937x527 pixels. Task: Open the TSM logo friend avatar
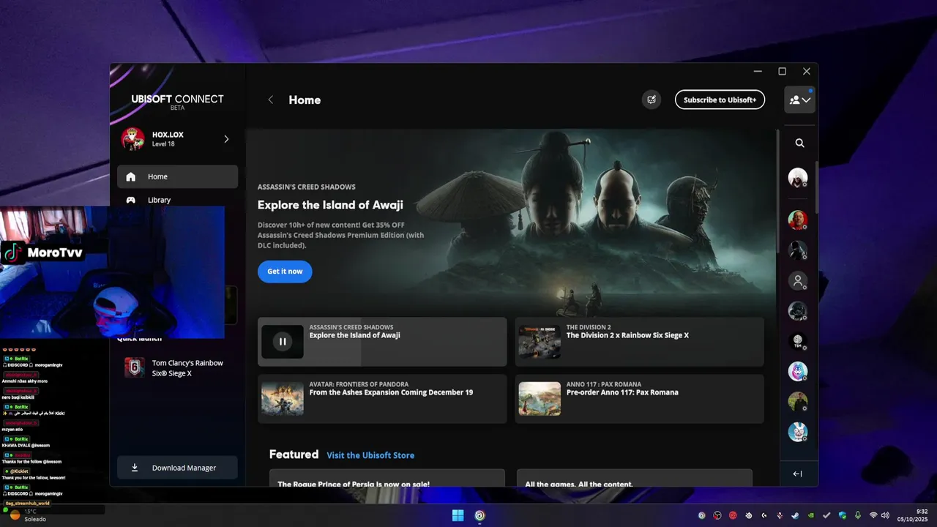coord(797,341)
